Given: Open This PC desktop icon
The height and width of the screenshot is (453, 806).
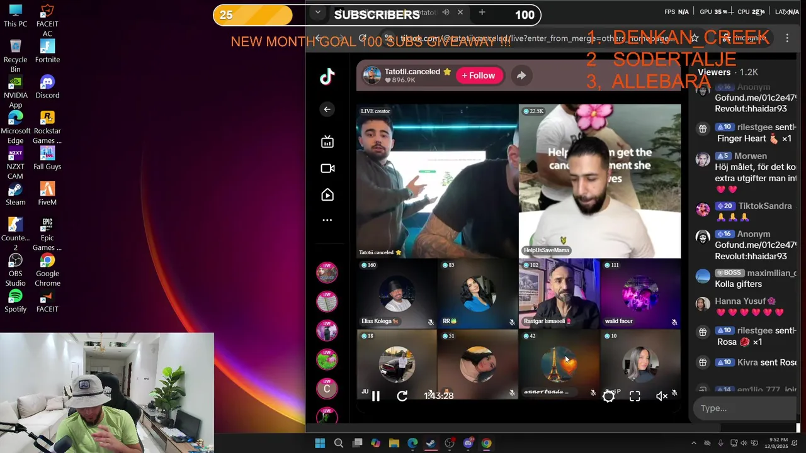Looking at the screenshot, I should click(15, 16).
